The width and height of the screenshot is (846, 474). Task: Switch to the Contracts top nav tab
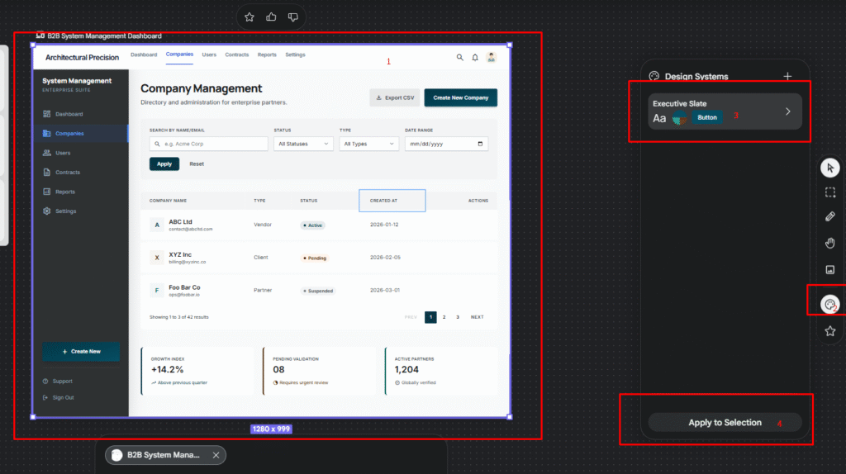[237, 55]
